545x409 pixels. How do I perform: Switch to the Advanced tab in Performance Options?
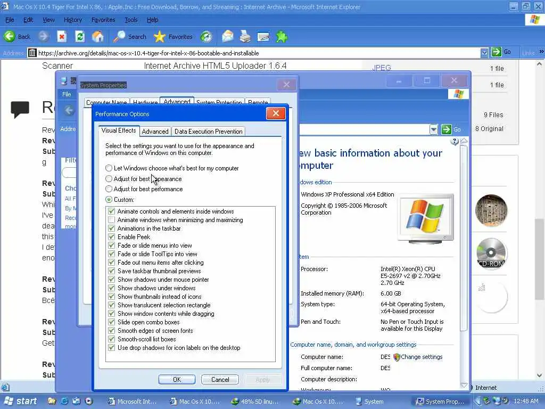click(x=155, y=132)
